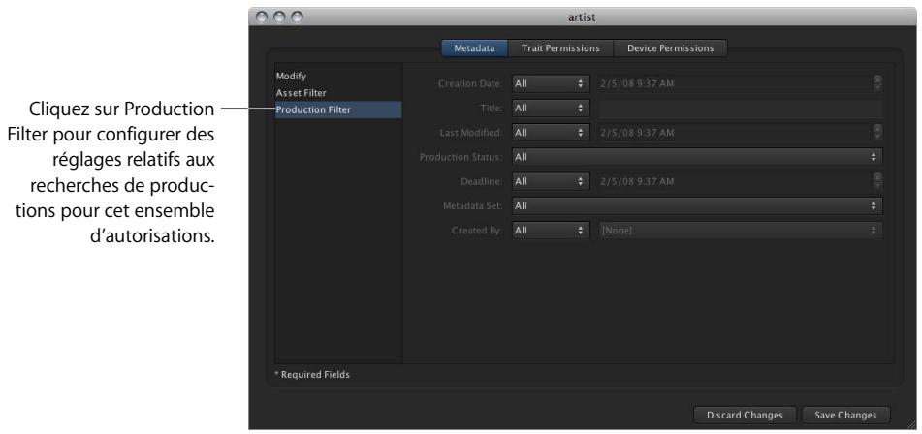Click the Creation Date stepper arrows
This screenshot has height=434, width=922.
pos(878,83)
